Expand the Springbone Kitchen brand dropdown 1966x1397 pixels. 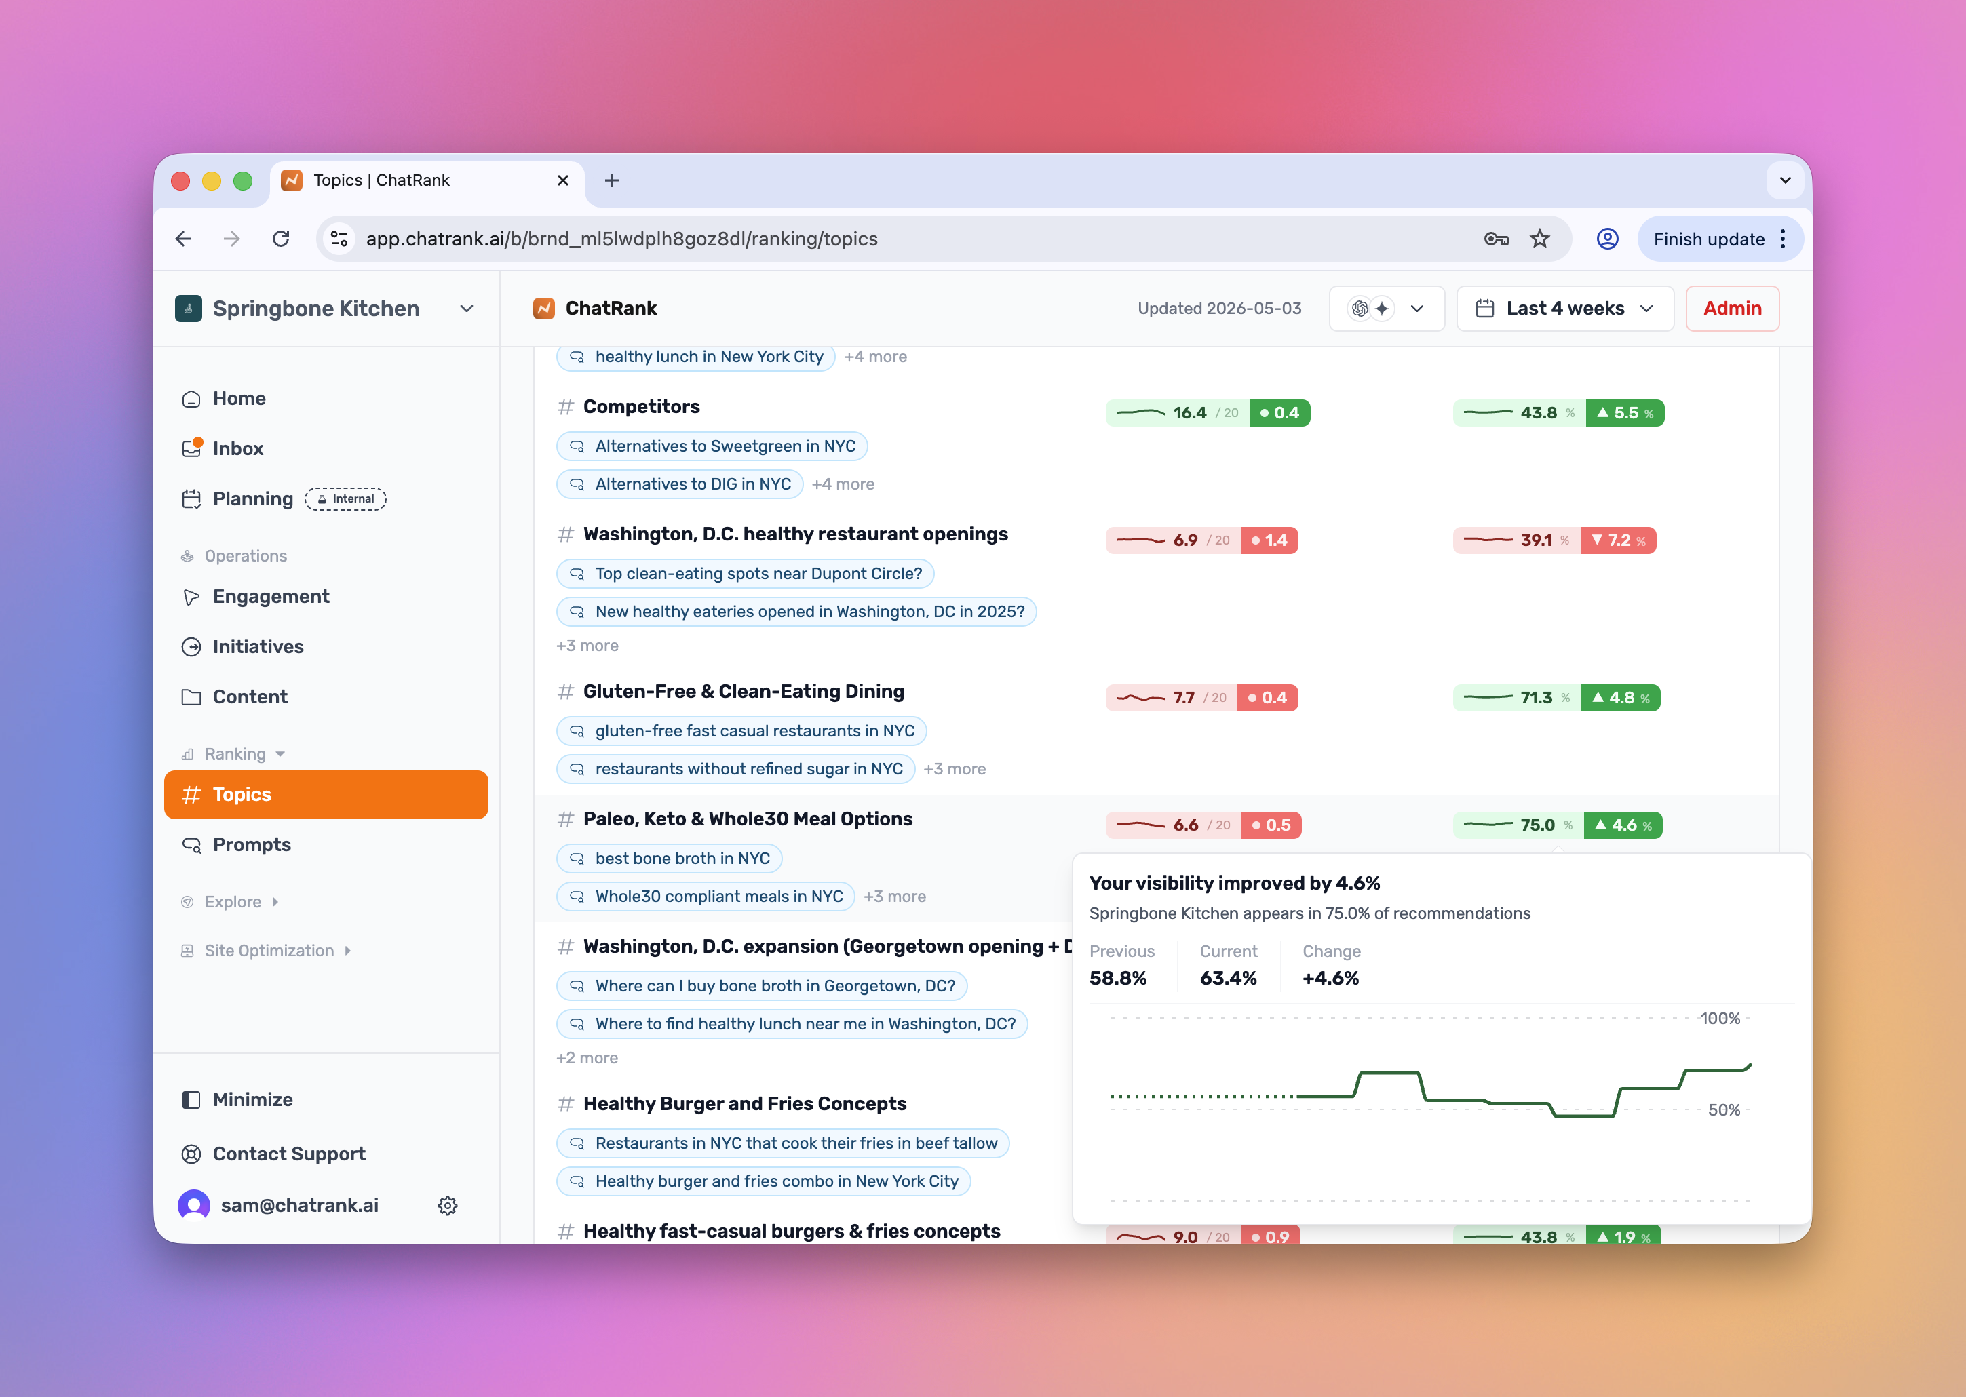[x=466, y=308]
